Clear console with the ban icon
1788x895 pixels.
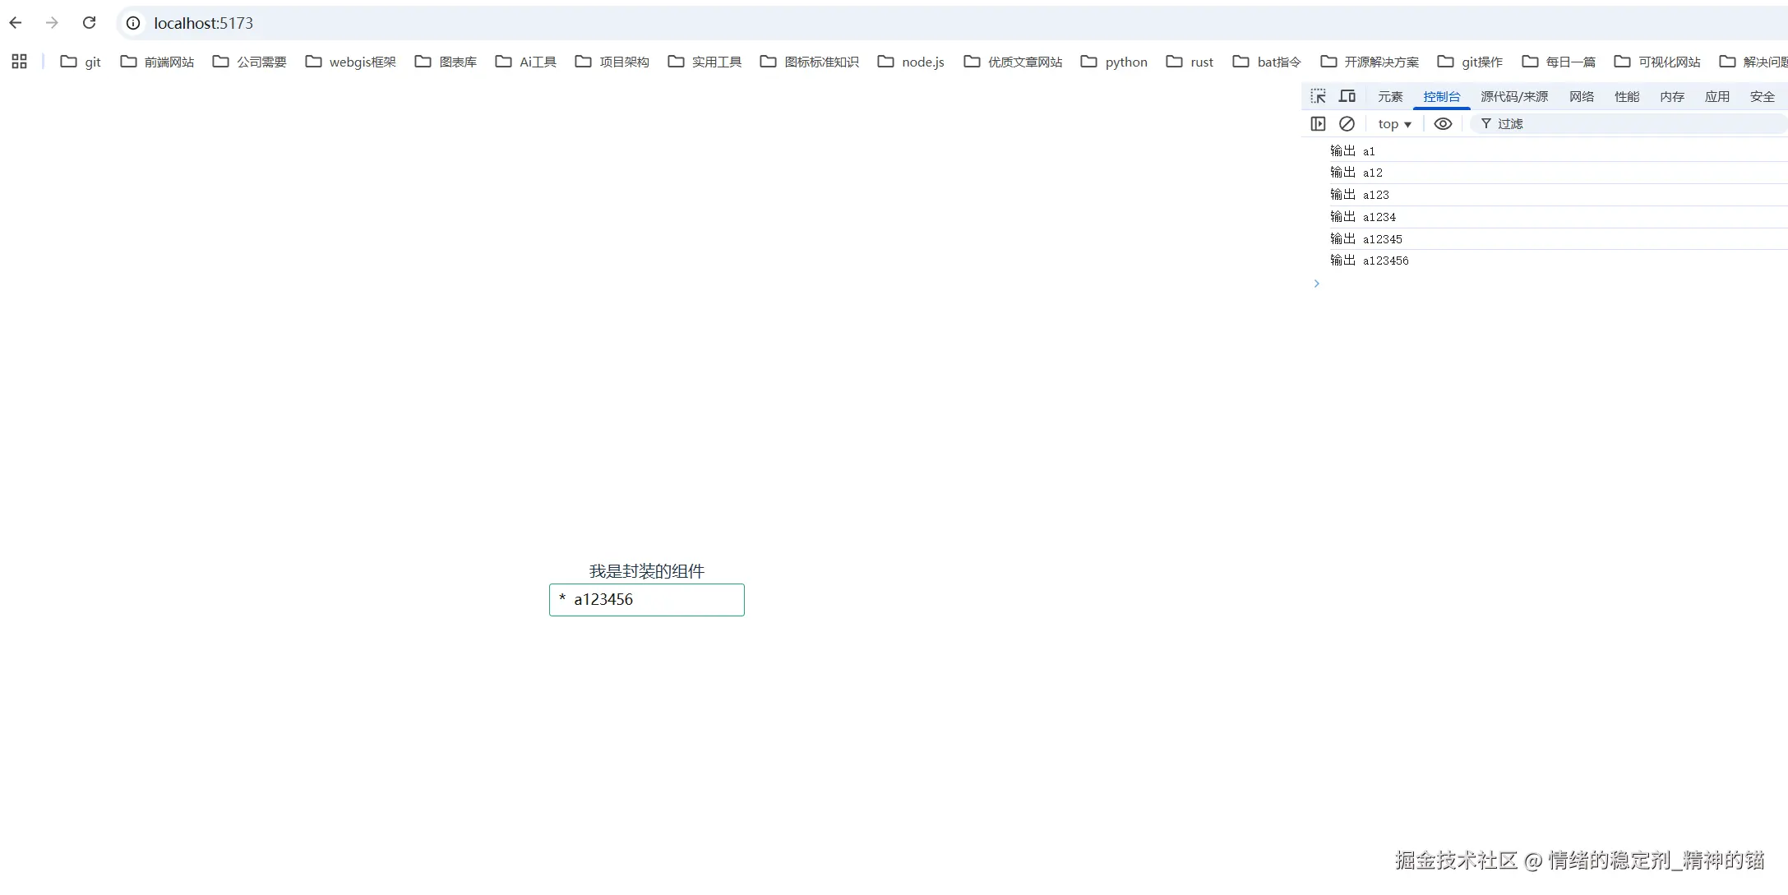pos(1347,123)
